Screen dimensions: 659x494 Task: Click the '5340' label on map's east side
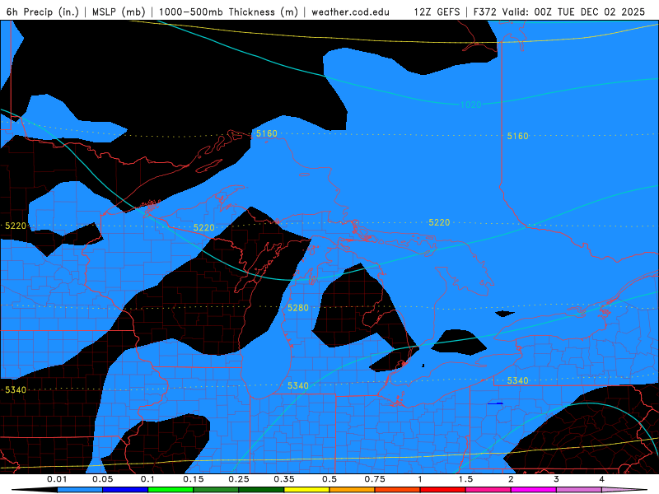click(518, 380)
